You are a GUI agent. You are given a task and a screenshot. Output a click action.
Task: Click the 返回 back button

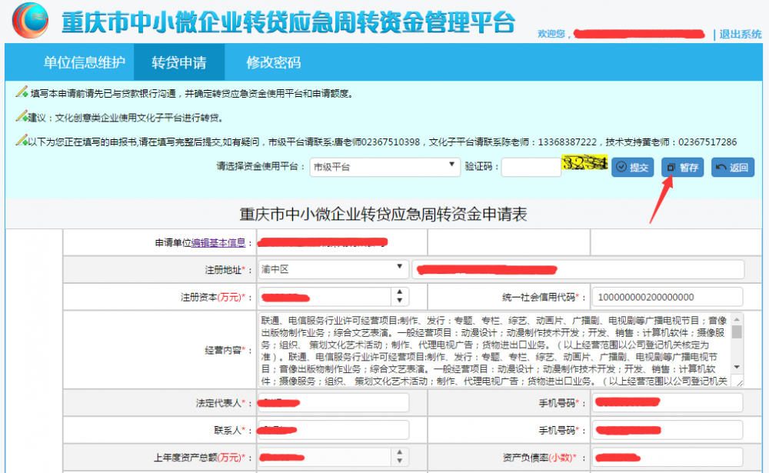click(x=732, y=168)
